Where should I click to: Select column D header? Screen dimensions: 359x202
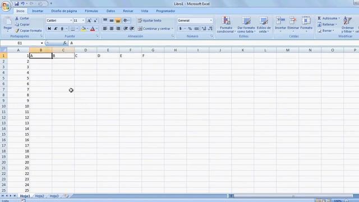click(85, 50)
